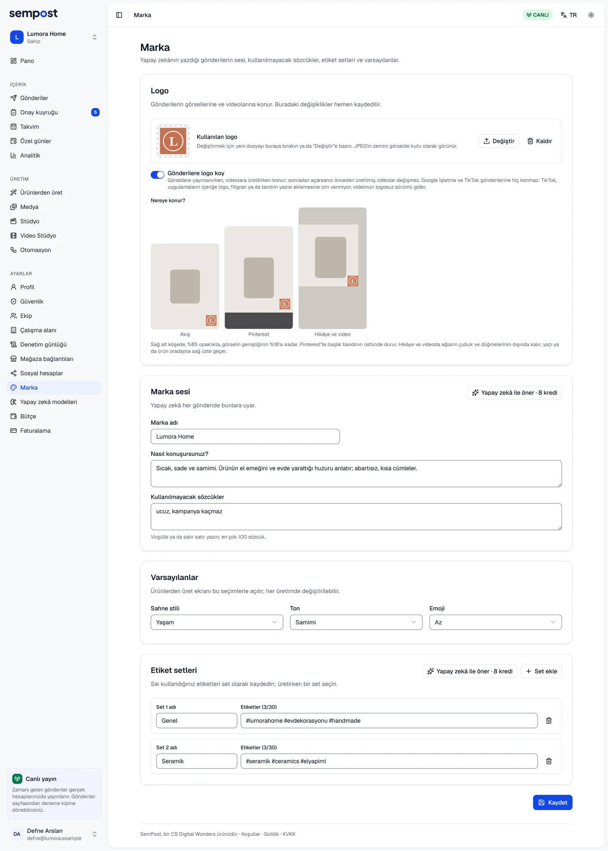Open the Sahne stili dropdown
Screen dimensions: 608x851
(x=217, y=622)
